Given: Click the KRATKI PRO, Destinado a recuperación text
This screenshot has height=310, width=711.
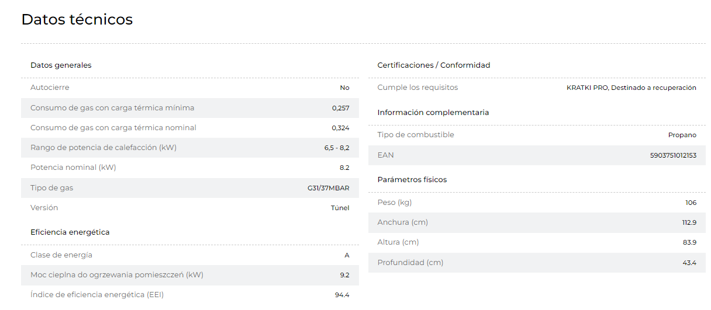Looking at the screenshot, I should click(x=631, y=88).
